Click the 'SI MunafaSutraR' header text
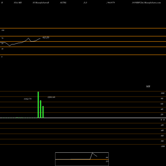166x166 pixels. click(41, 3)
